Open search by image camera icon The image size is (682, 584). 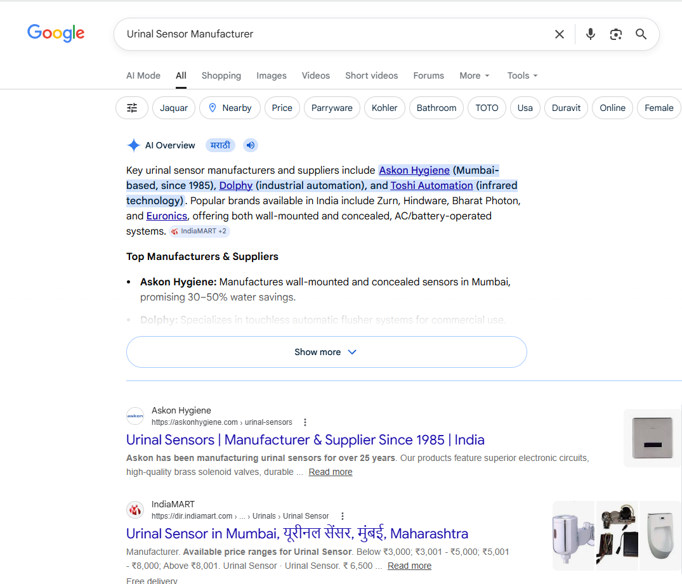point(615,34)
